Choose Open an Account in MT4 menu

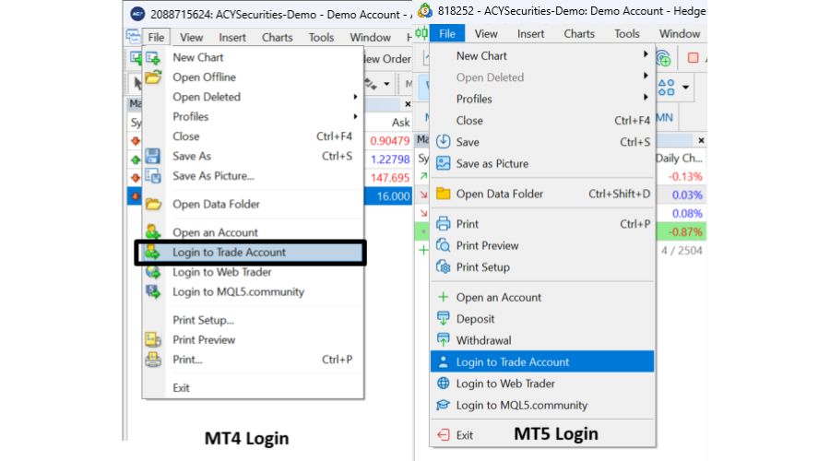215,233
